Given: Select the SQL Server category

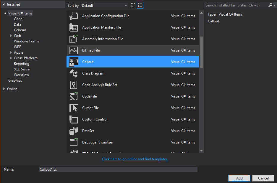Looking at the screenshot, I should 22,69.
